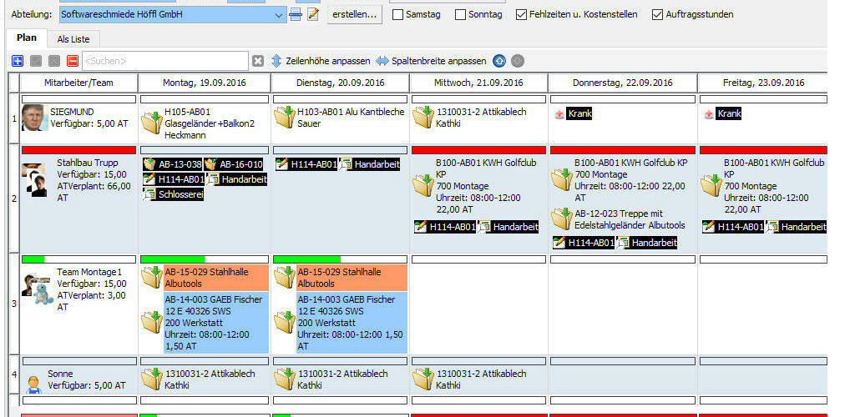Select row number 2
850x417 pixels.
(14, 198)
